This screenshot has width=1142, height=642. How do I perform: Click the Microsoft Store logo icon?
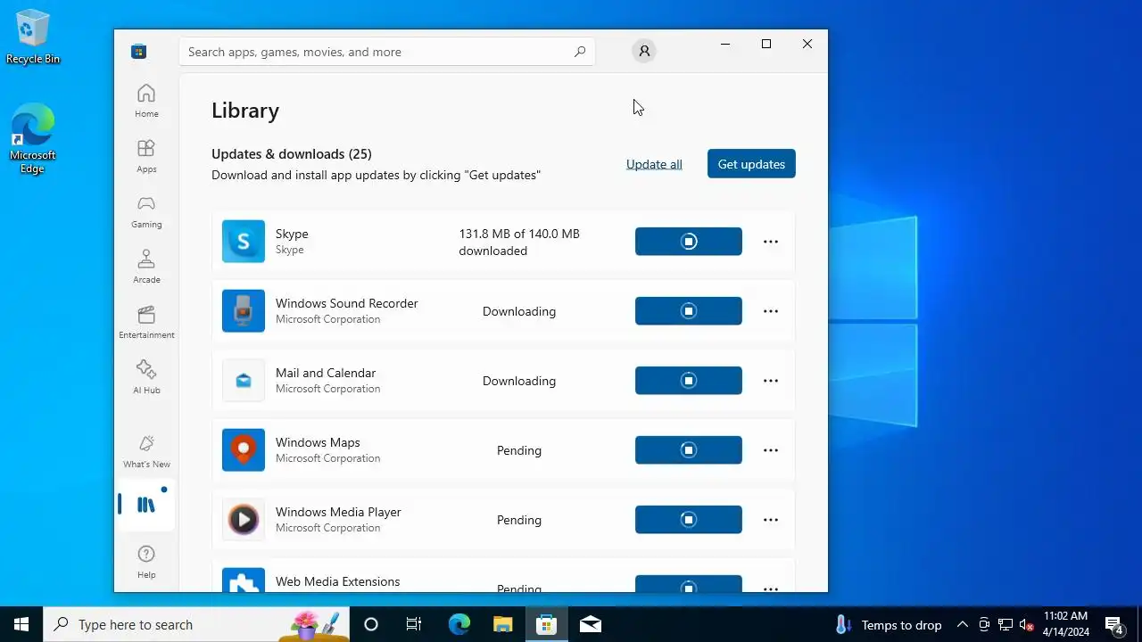(138, 52)
